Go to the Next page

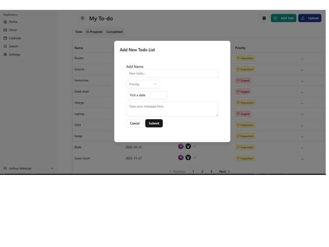click(x=224, y=171)
